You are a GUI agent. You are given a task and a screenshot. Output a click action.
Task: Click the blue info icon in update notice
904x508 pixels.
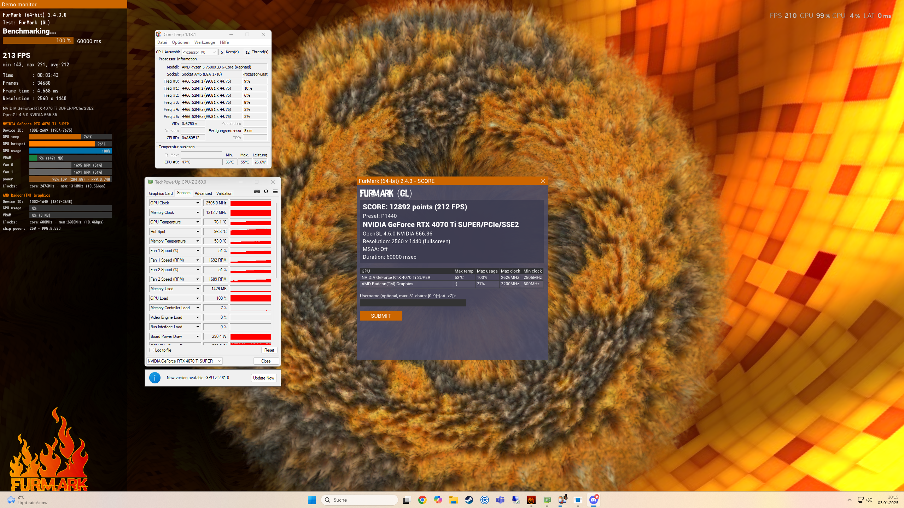[155, 378]
